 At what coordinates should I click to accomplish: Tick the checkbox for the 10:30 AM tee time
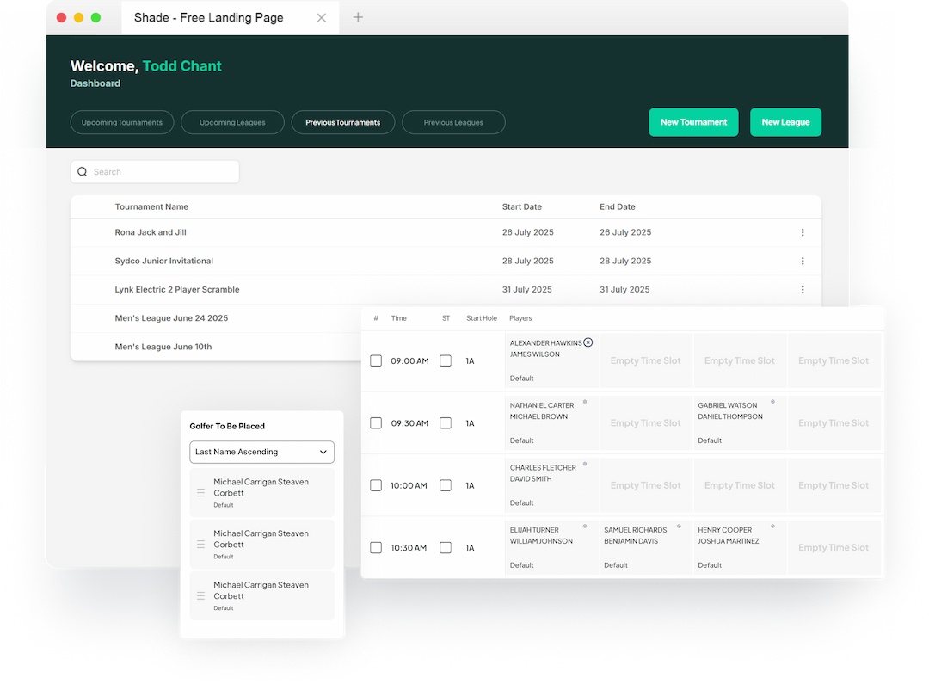376,547
